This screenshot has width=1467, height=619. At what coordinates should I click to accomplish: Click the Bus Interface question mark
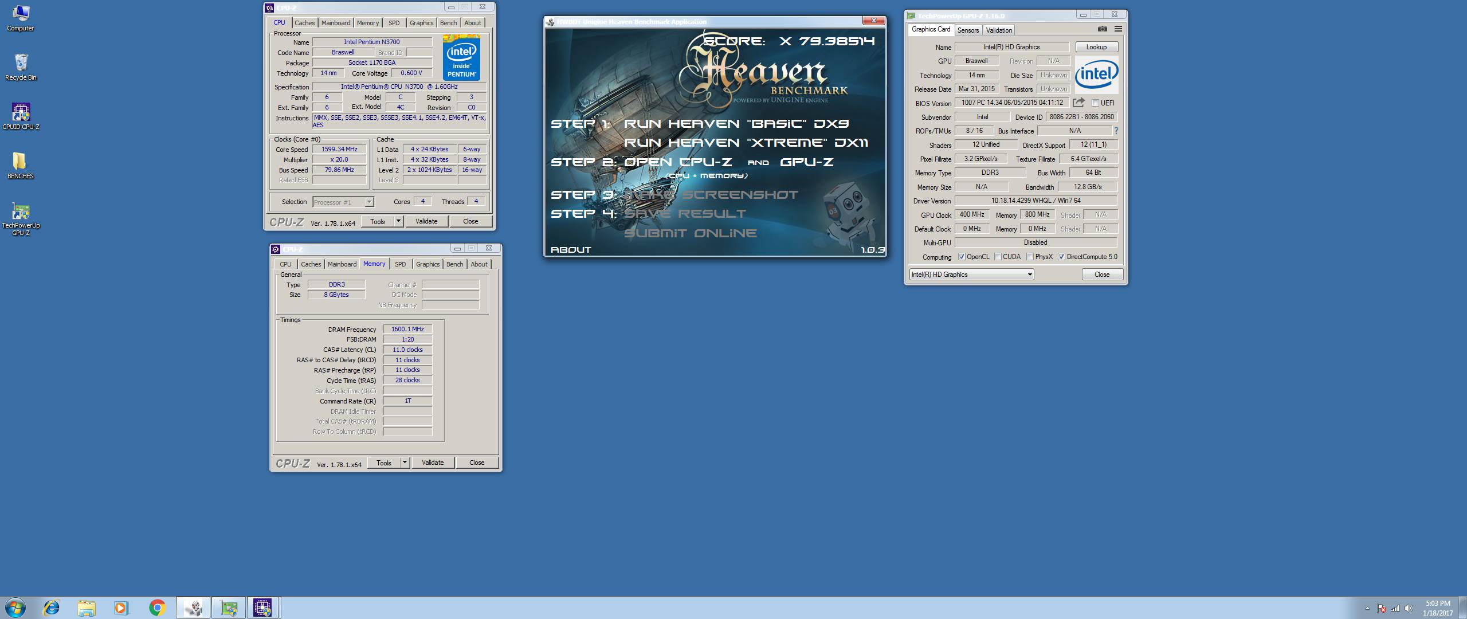point(1116,131)
